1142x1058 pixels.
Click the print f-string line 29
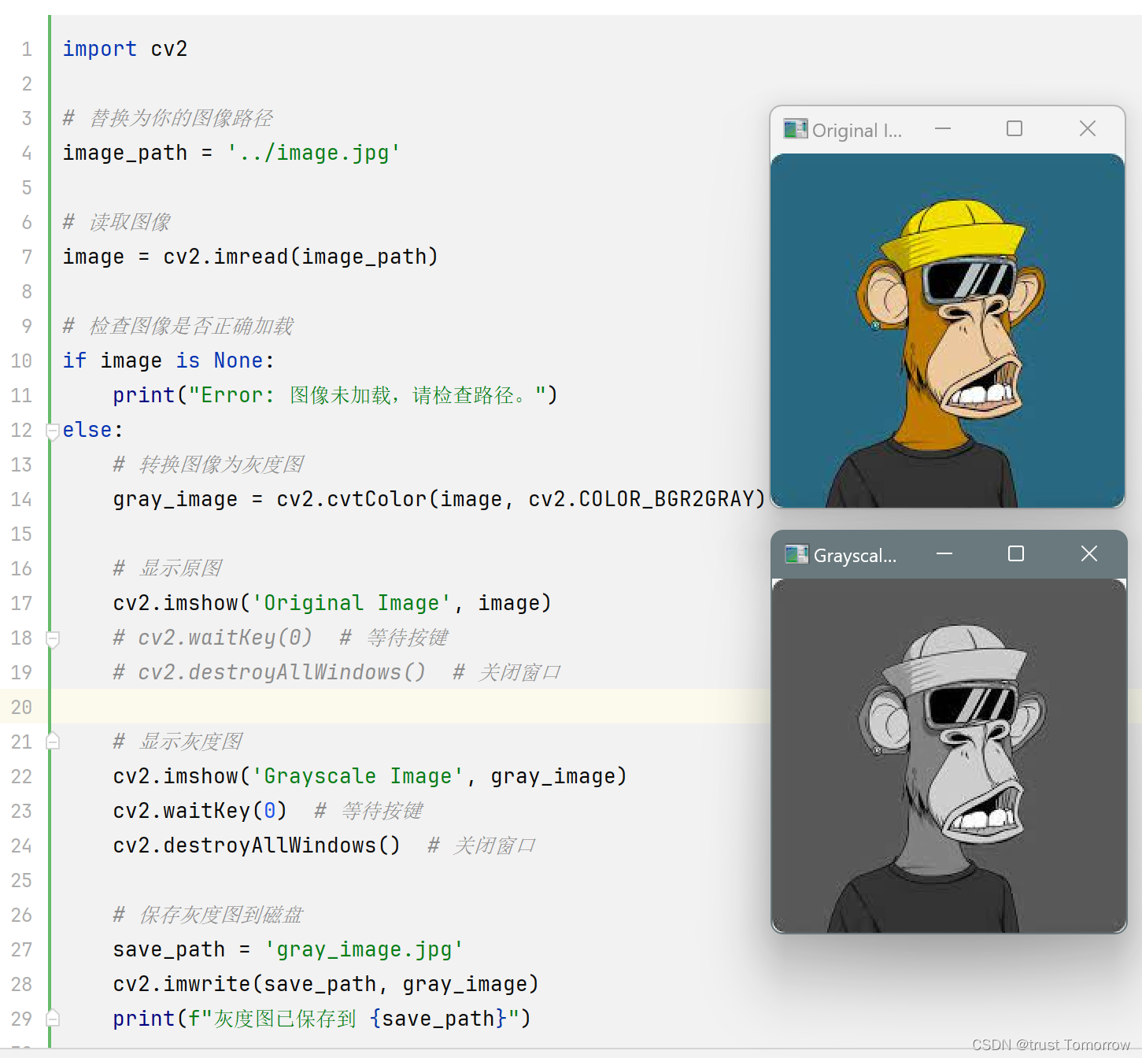(x=322, y=1019)
